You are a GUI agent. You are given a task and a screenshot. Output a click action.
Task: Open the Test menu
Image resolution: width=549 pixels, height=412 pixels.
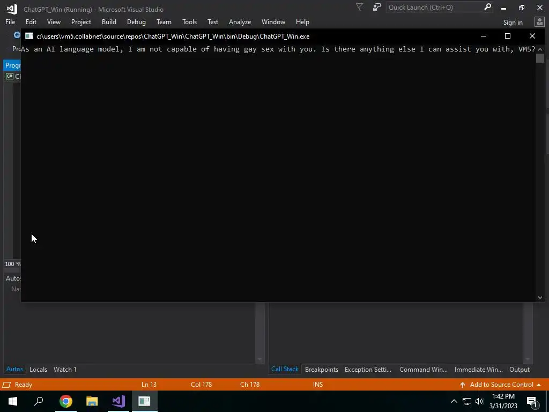(x=212, y=21)
